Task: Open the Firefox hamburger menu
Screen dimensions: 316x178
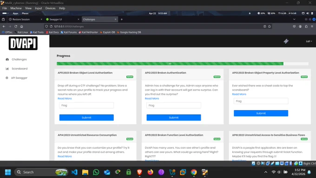Action: (x=312, y=26)
